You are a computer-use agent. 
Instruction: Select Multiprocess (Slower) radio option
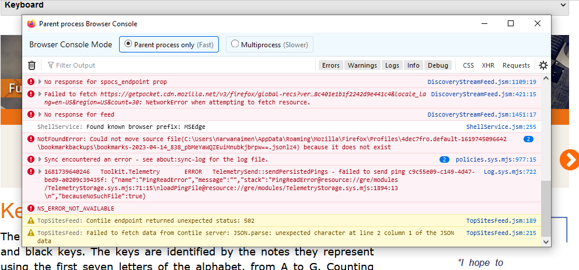270,45
